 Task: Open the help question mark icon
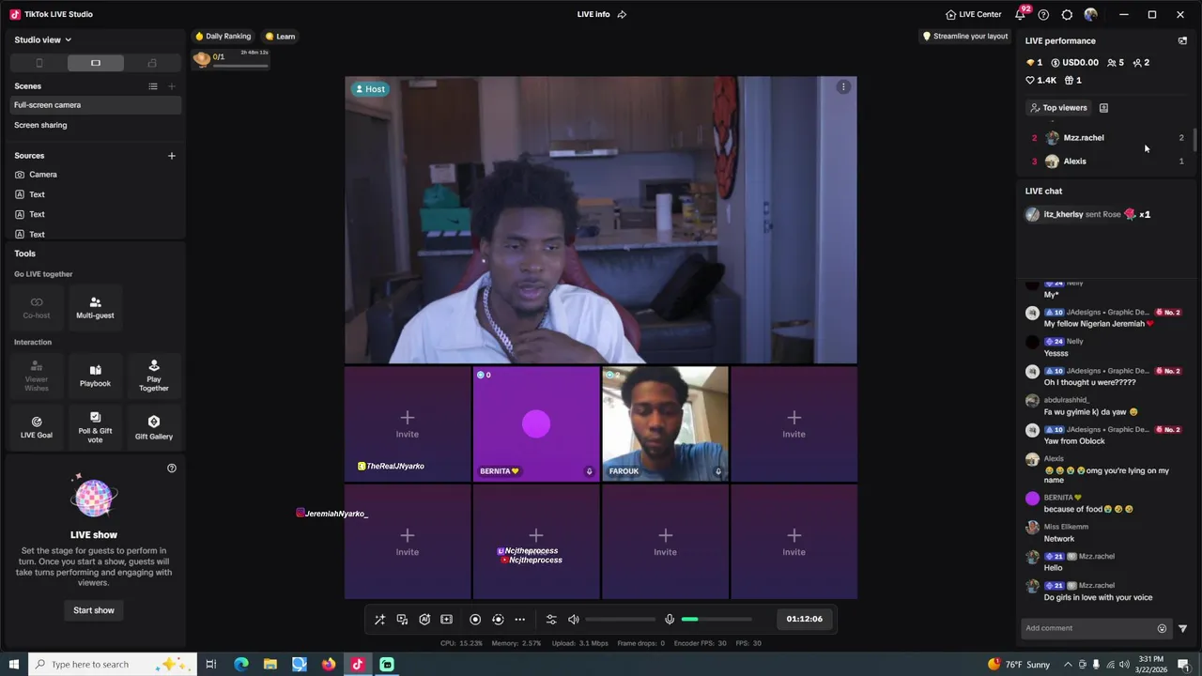point(1043,15)
